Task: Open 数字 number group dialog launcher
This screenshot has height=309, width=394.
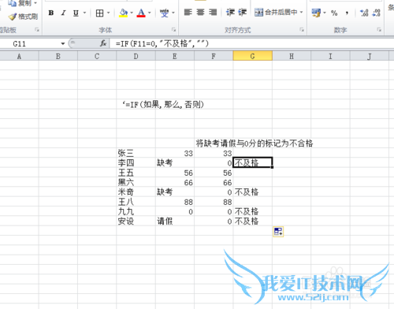Action: click(x=379, y=30)
